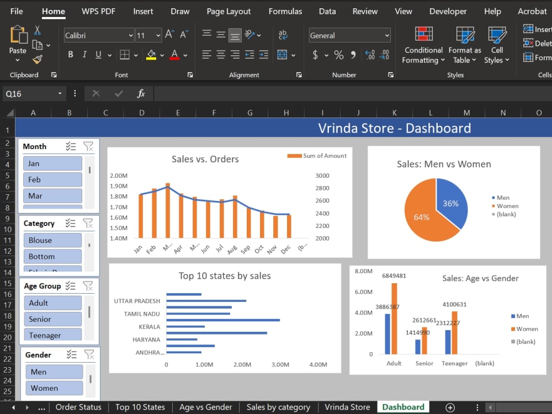Viewport: 552px width, 414px height.
Task: Open Cell Styles gallery
Action: (x=497, y=45)
